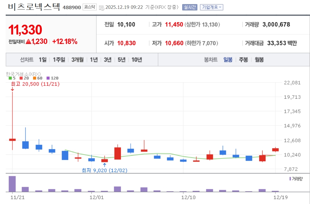Select the 3개월 line chart tab
310x204 pixels.
coord(77,59)
